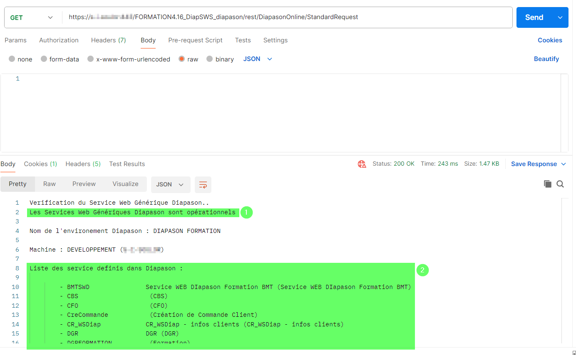Open the response format JSON dropdown

pyautogui.click(x=170, y=185)
